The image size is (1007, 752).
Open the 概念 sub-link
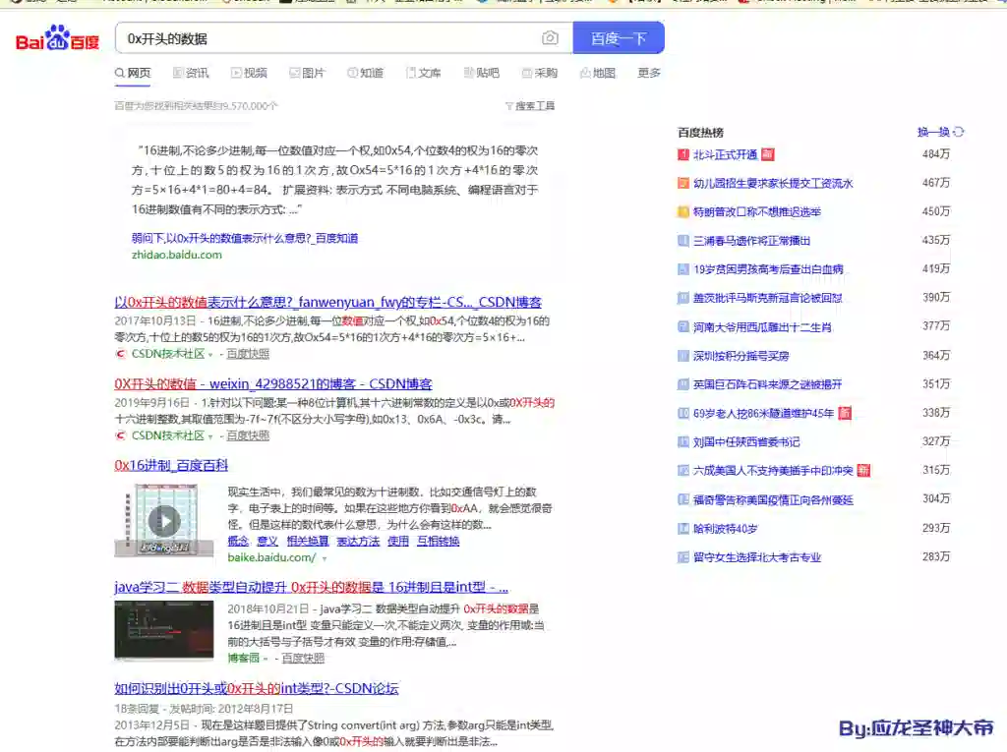point(238,542)
